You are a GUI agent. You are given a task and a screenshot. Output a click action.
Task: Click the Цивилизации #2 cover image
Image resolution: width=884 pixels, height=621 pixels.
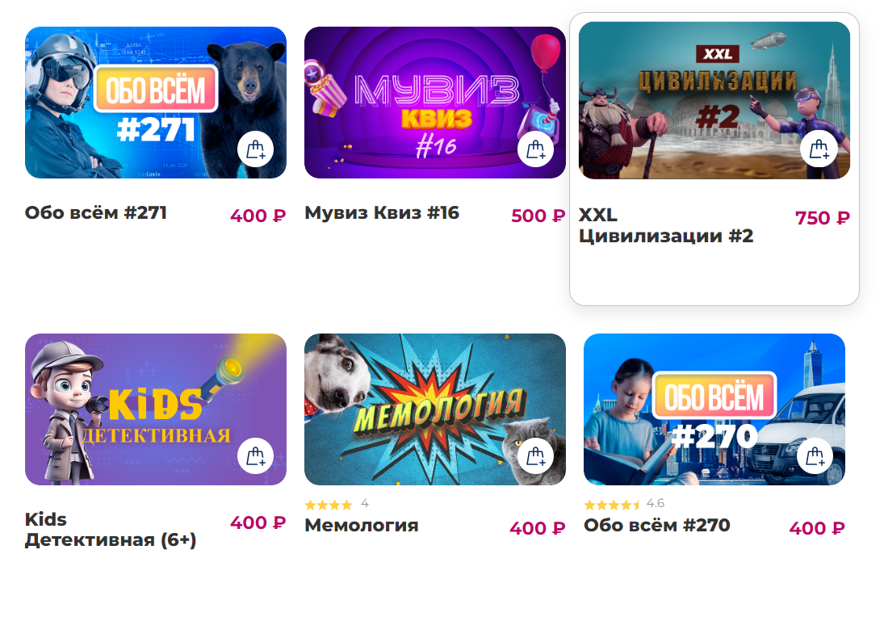click(714, 100)
